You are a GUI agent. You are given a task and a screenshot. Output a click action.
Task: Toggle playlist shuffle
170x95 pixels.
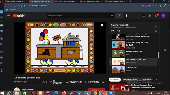(x=118, y=31)
